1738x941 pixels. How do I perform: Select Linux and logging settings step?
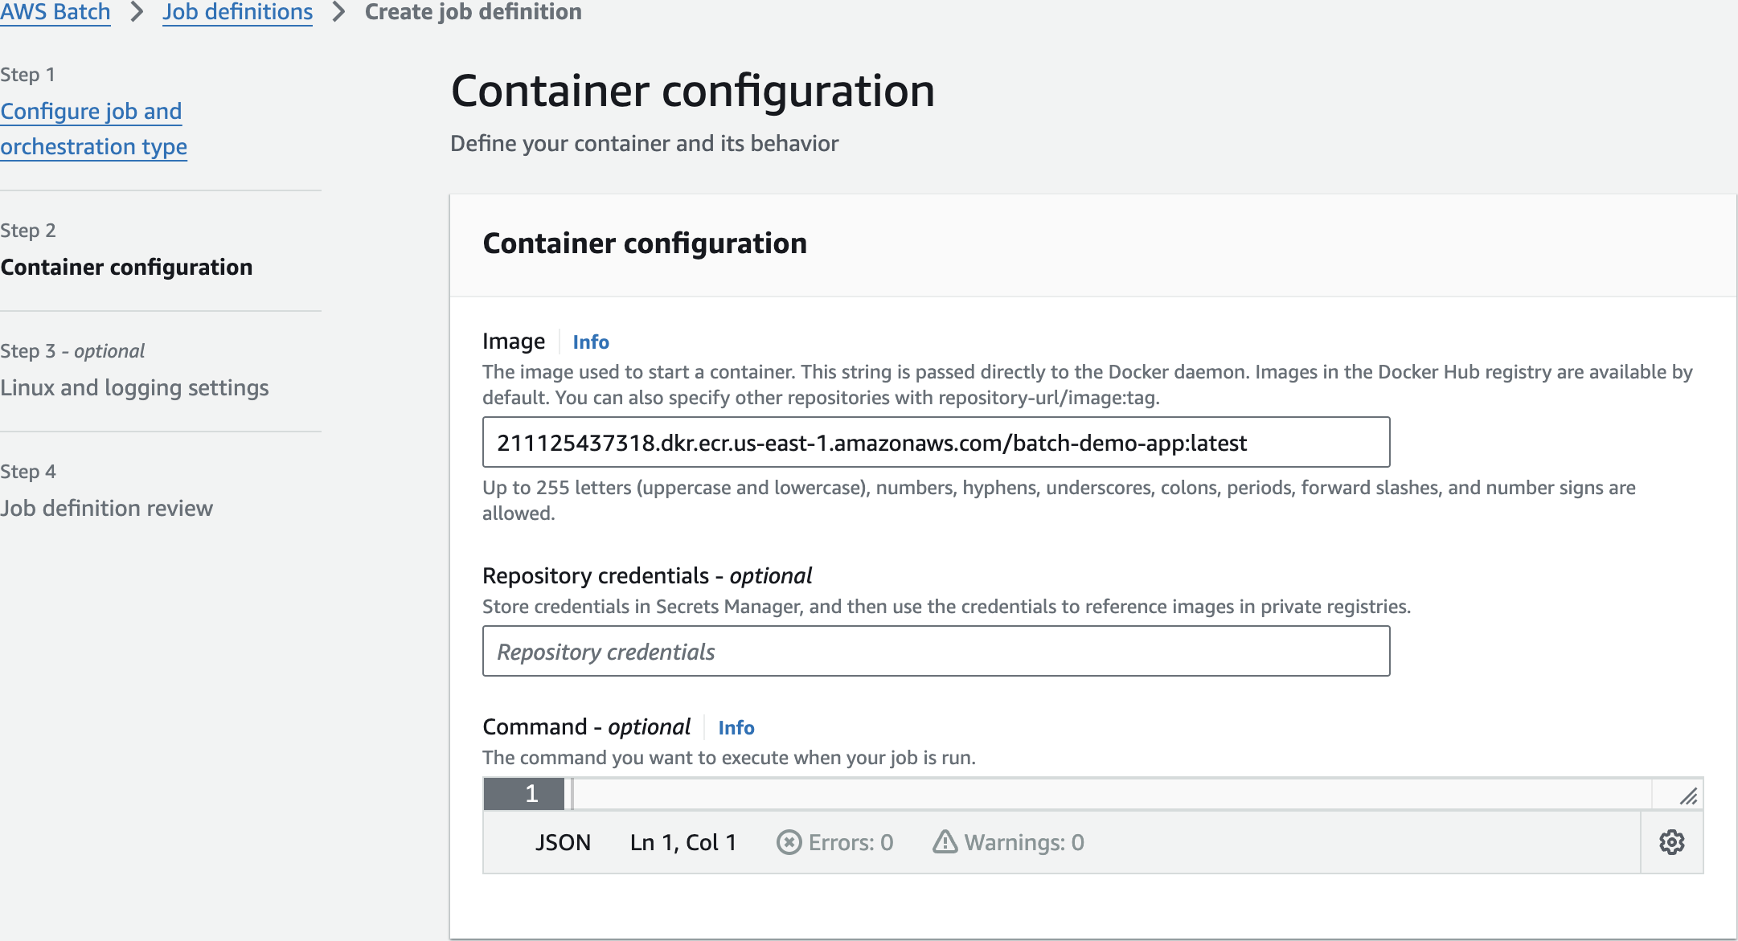(x=134, y=388)
